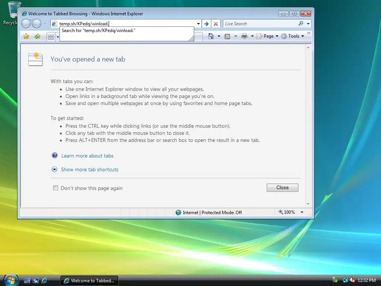This screenshot has height=286, width=381.
Task: Open the Quick Tabs thumbnail view
Action: coord(51,37)
